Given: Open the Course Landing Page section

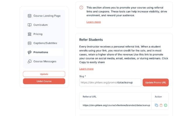Looking at the screenshot, I should (x=47, y=16).
